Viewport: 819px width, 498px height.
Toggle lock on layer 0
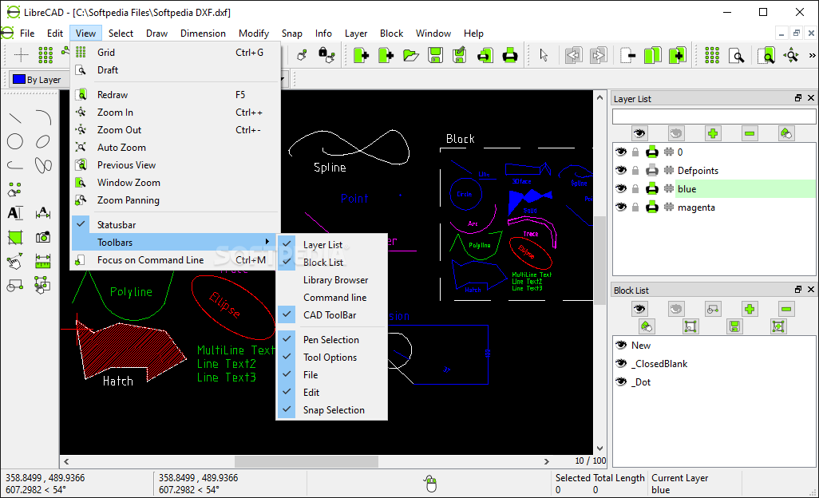[635, 152]
